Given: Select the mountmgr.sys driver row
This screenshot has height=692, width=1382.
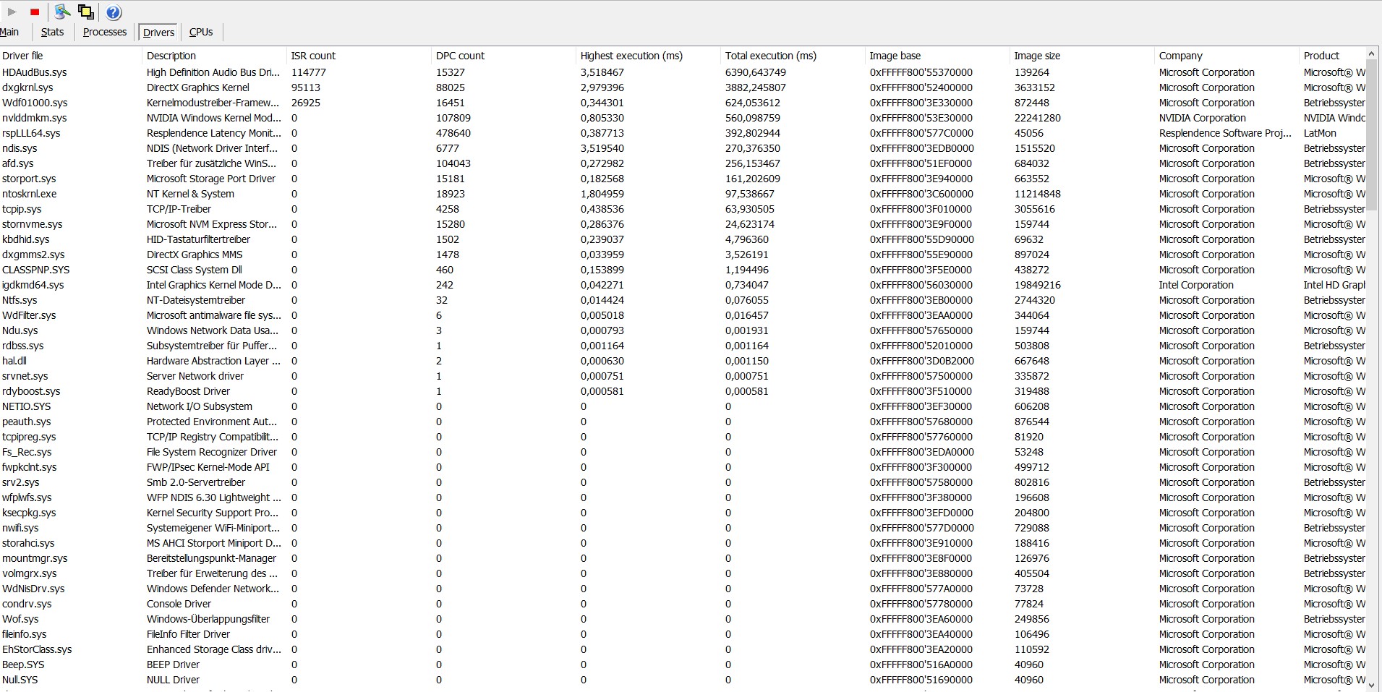Looking at the screenshot, I should (683, 558).
